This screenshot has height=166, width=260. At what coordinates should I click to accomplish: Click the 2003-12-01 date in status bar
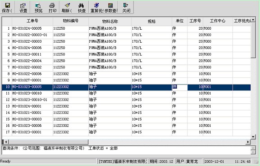tap(214, 162)
